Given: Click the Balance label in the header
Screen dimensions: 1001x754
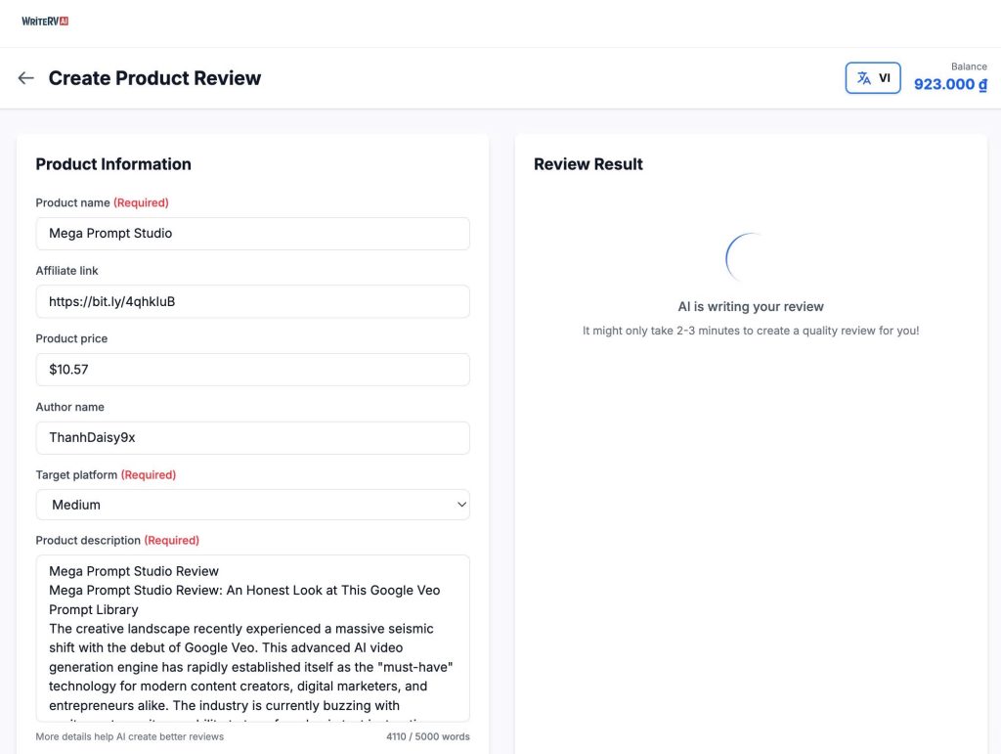Looking at the screenshot, I should (x=969, y=67).
